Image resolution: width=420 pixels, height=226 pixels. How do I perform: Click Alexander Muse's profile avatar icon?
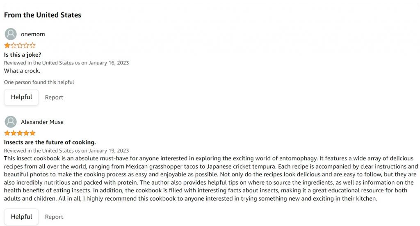click(11, 122)
